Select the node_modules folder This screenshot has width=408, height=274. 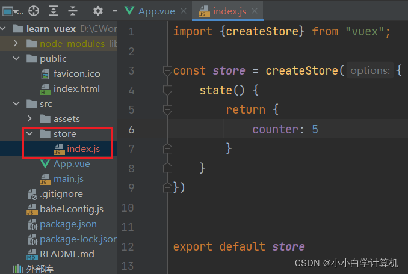point(72,44)
